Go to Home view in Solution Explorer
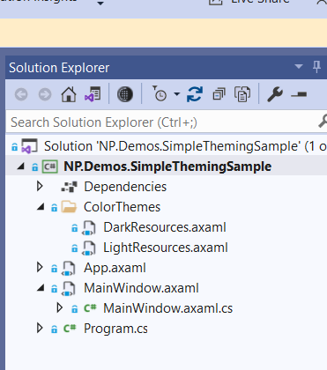327x370 pixels. tap(69, 94)
